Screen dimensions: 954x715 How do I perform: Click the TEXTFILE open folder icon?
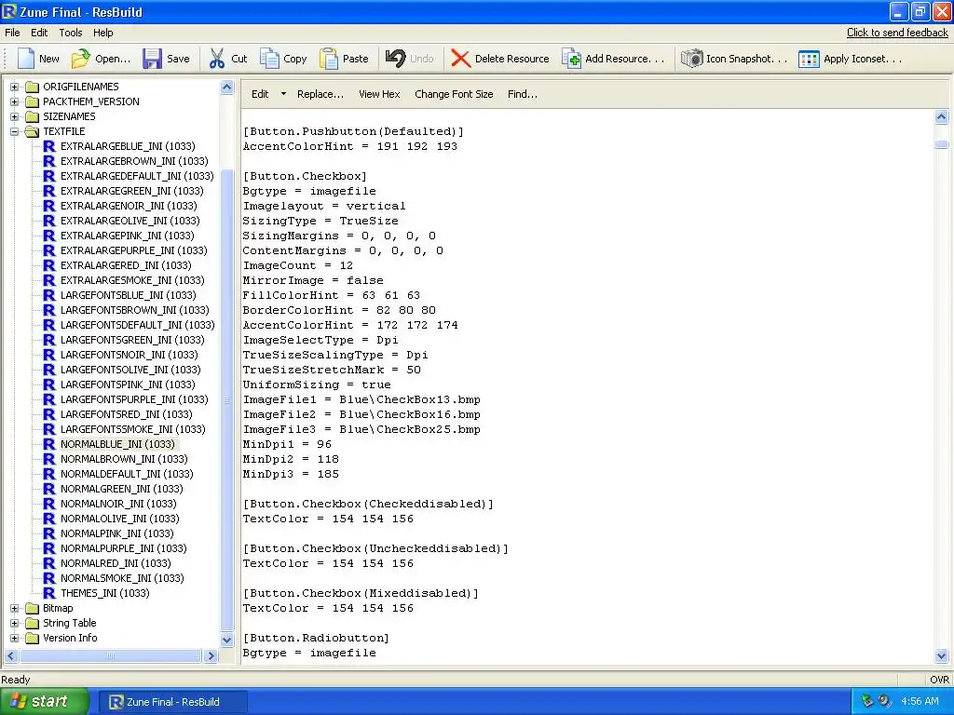coord(32,131)
